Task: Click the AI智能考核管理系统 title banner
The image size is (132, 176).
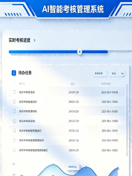Action: coord(73,9)
